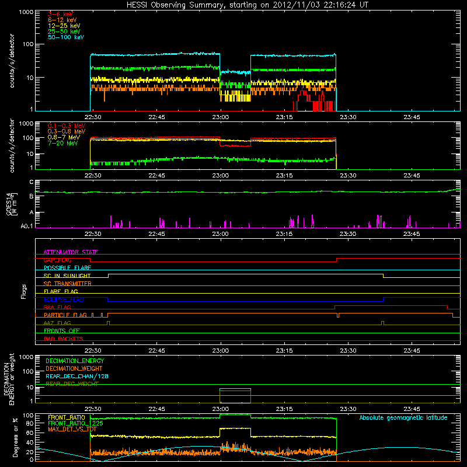467x467 pixels.
Task: Select the red 3-6 keV legend label
Action: [60, 14]
